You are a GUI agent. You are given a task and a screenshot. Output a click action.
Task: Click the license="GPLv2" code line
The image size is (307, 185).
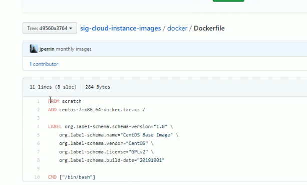pos(106,152)
